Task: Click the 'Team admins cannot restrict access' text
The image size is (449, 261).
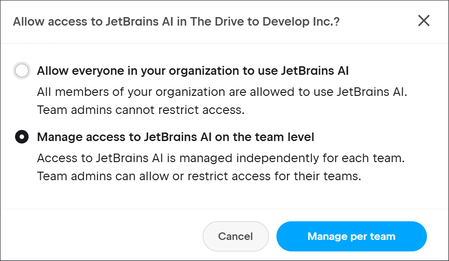Action: 141,110
